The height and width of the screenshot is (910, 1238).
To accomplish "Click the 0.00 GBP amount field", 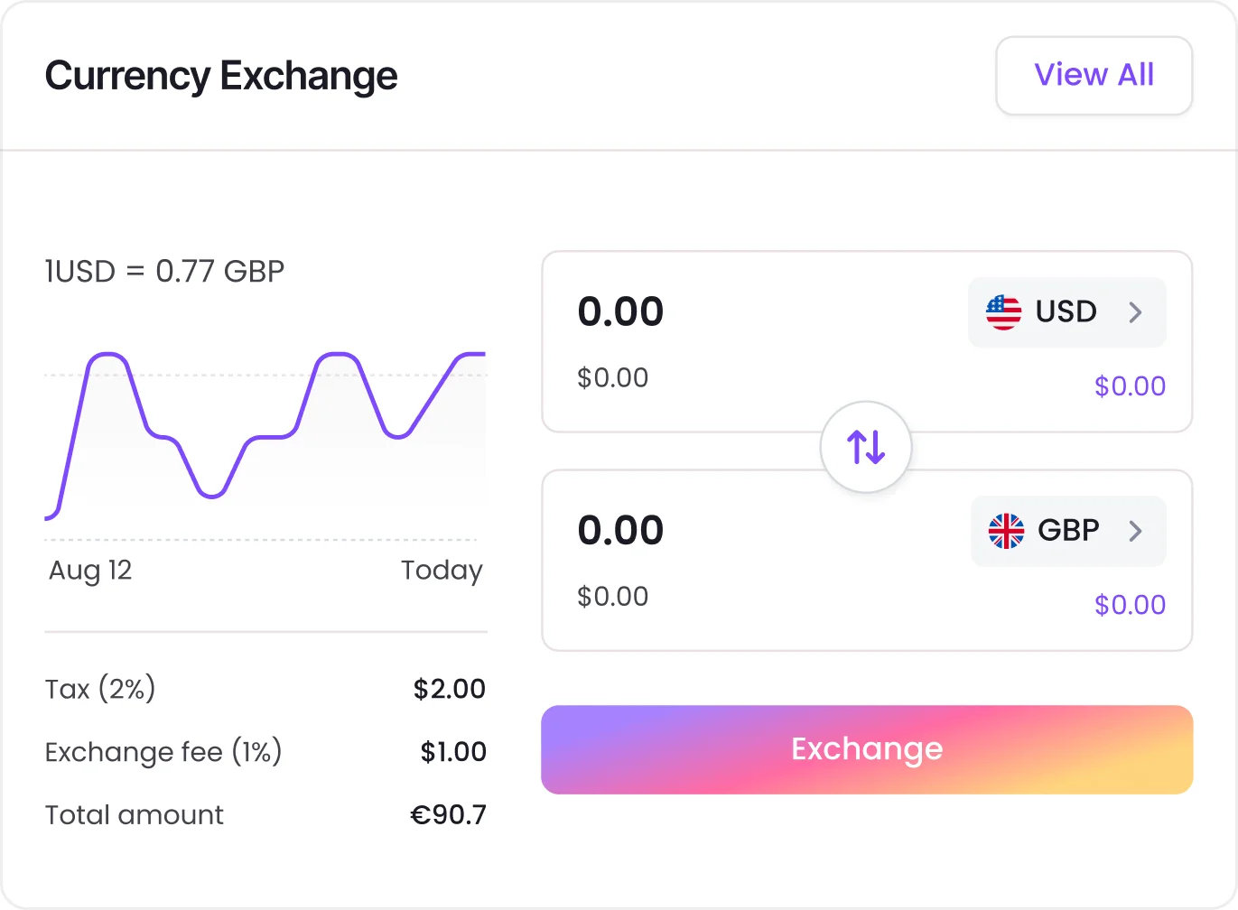I will (620, 531).
